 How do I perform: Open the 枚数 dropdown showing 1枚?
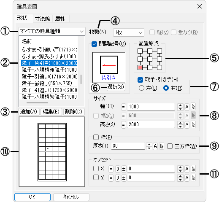(129, 32)
